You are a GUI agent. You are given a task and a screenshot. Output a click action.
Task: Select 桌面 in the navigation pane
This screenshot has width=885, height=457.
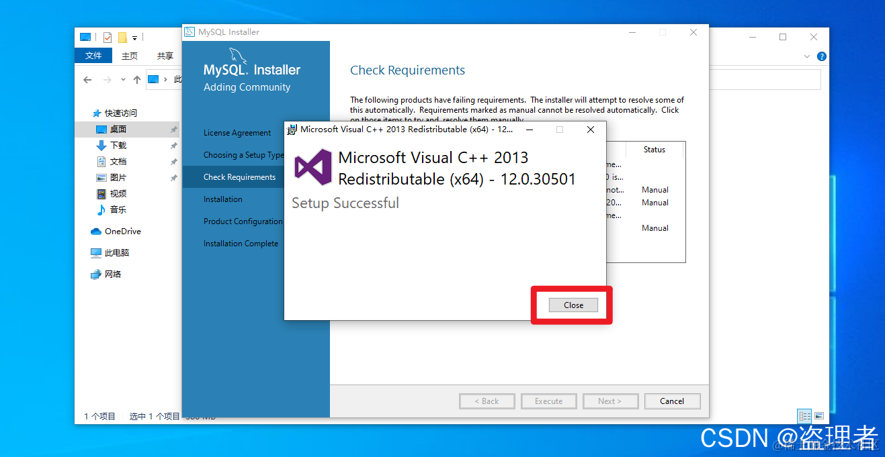point(118,130)
